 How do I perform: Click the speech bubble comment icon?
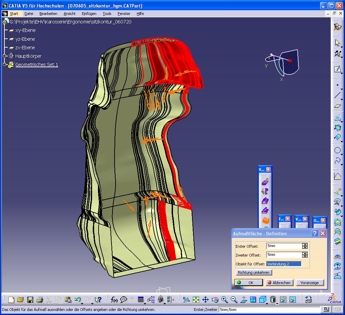(124, 300)
